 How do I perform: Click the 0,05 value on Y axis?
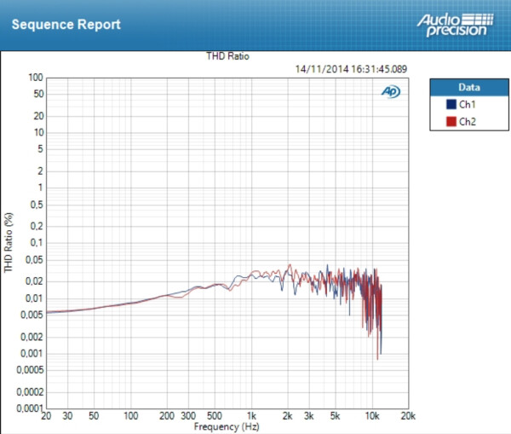[x=34, y=260]
